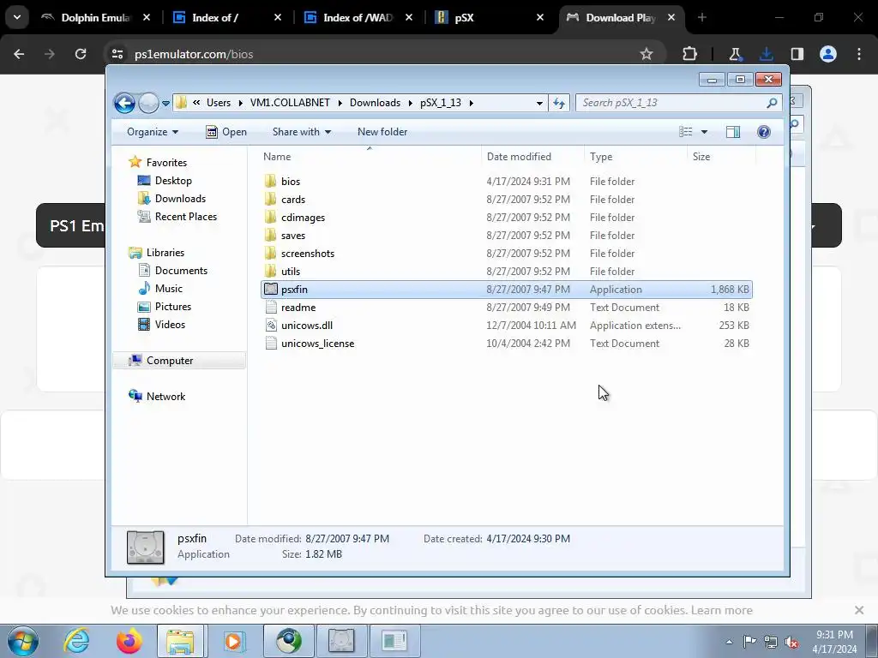Image resolution: width=878 pixels, height=658 pixels.
Task: Sort by Type column header
Action: (635, 157)
